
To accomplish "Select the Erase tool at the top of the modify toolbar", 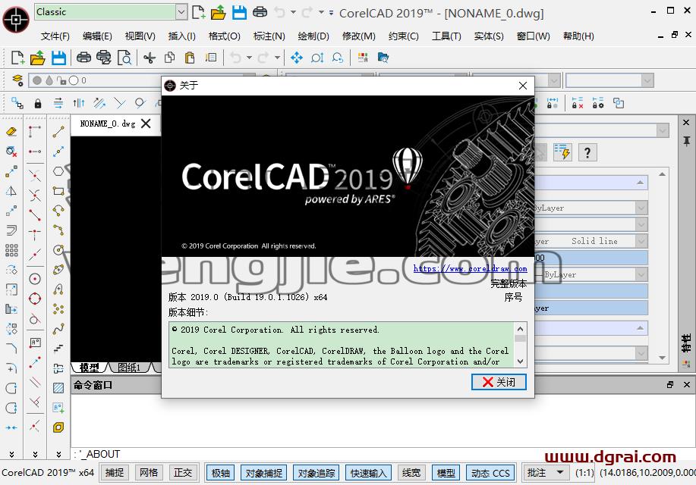I will [11, 131].
